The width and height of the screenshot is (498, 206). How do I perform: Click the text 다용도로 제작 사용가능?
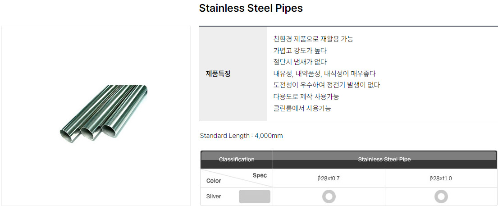306,96
